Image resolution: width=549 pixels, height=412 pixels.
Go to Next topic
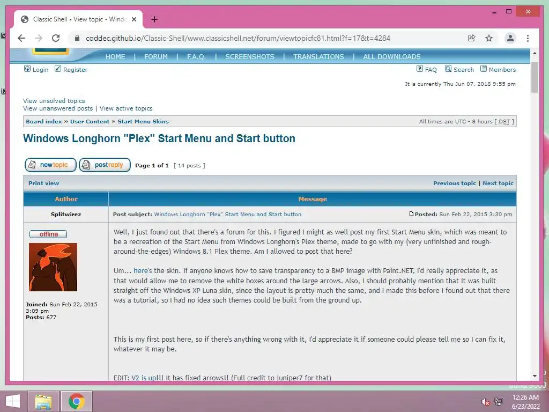tap(498, 183)
